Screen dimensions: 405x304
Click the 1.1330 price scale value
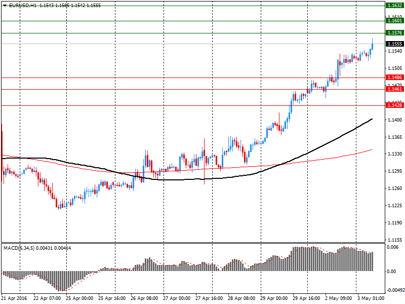(395, 154)
